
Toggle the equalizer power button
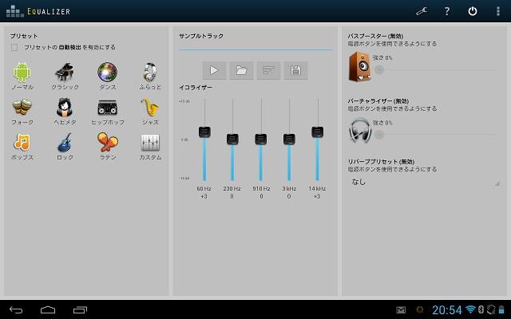(473, 11)
